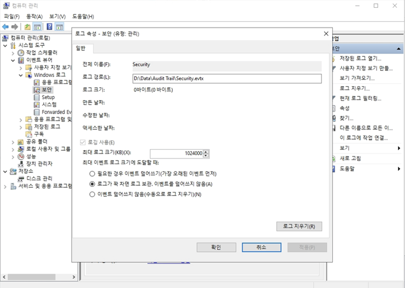Click the tree pane horizontal scrollbar
Image resolution: width=405 pixels, height=288 pixels.
(31, 277)
